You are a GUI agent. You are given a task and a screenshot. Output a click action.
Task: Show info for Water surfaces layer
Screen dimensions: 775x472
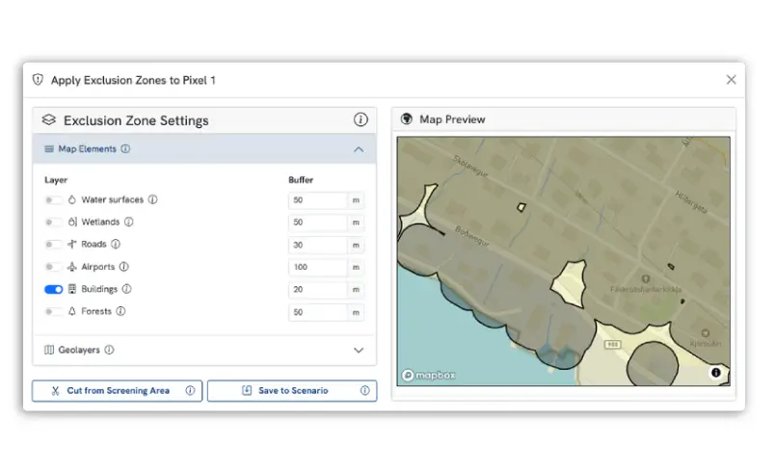coord(152,199)
